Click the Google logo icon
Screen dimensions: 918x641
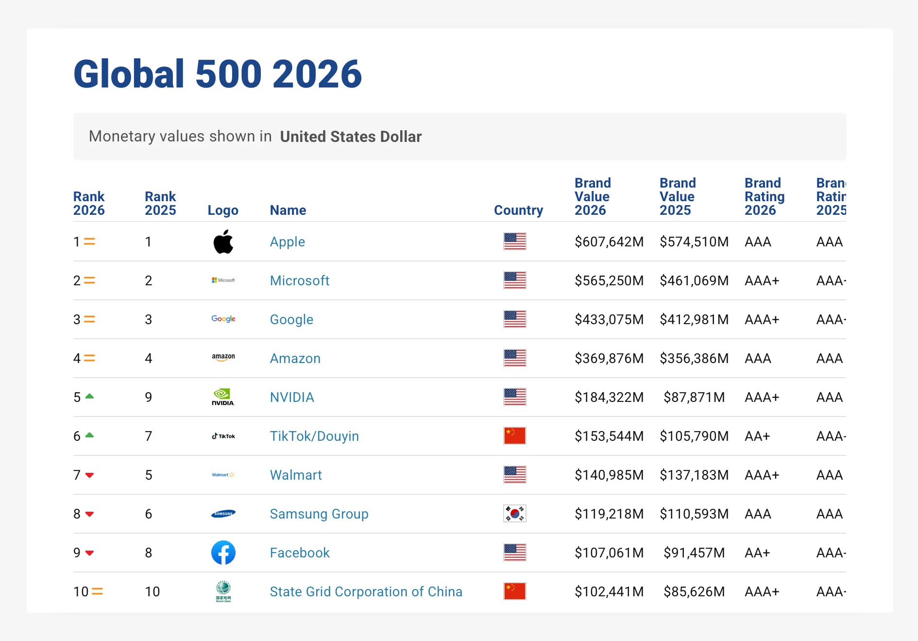coord(223,319)
